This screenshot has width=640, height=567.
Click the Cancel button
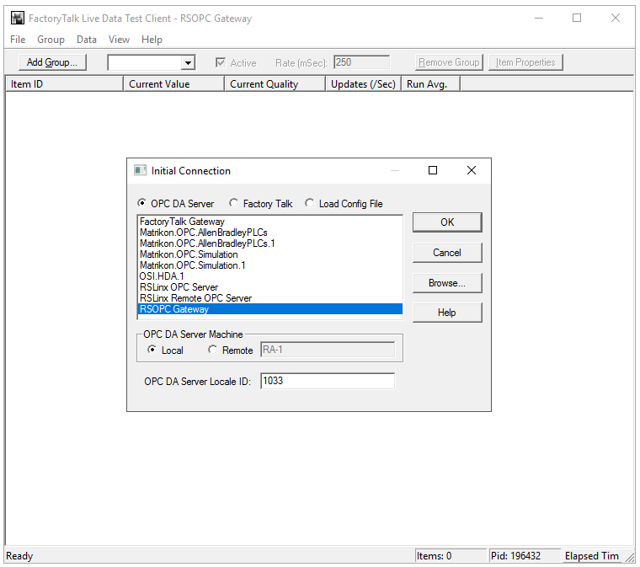click(447, 253)
